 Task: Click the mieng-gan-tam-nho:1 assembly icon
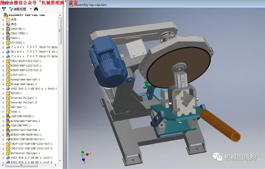click(x=8, y=121)
